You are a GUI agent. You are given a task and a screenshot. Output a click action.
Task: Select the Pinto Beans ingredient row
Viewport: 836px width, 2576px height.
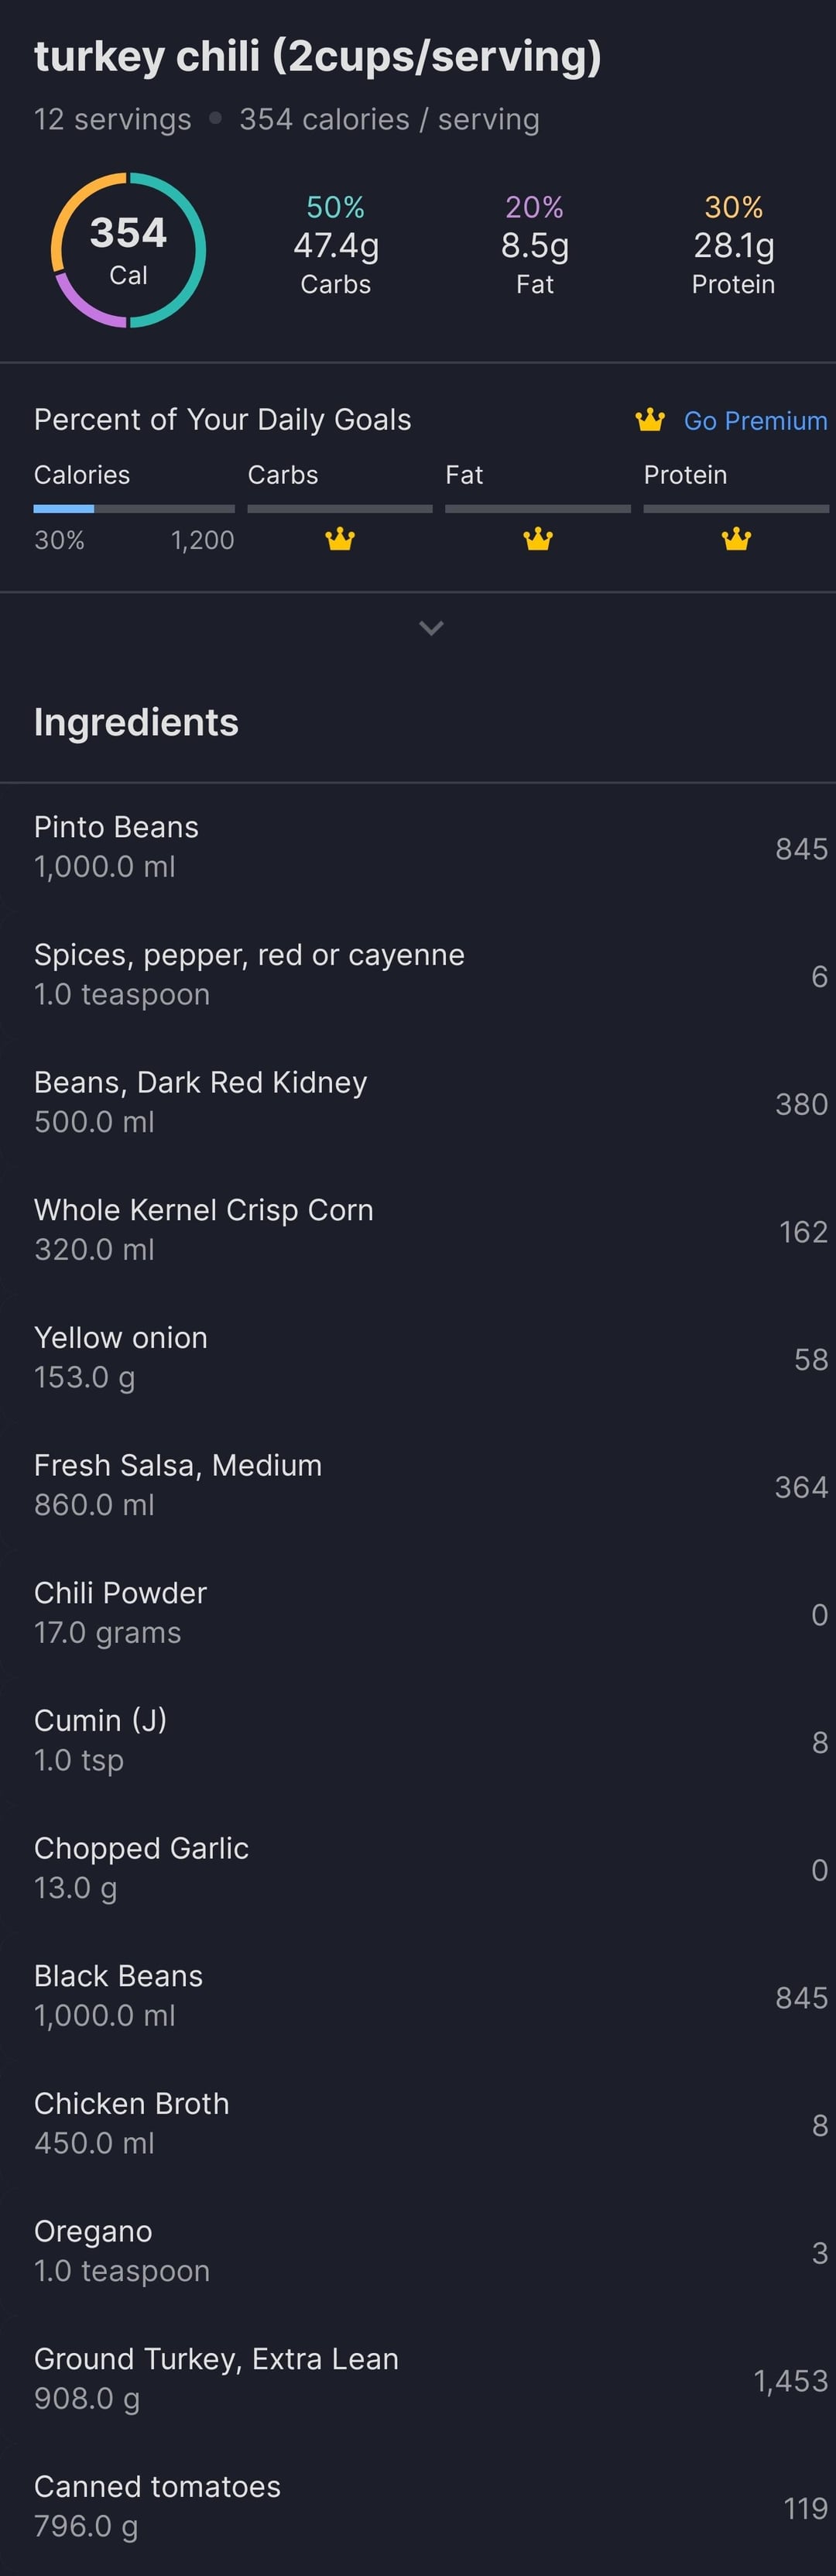pyautogui.click(x=418, y=847)
